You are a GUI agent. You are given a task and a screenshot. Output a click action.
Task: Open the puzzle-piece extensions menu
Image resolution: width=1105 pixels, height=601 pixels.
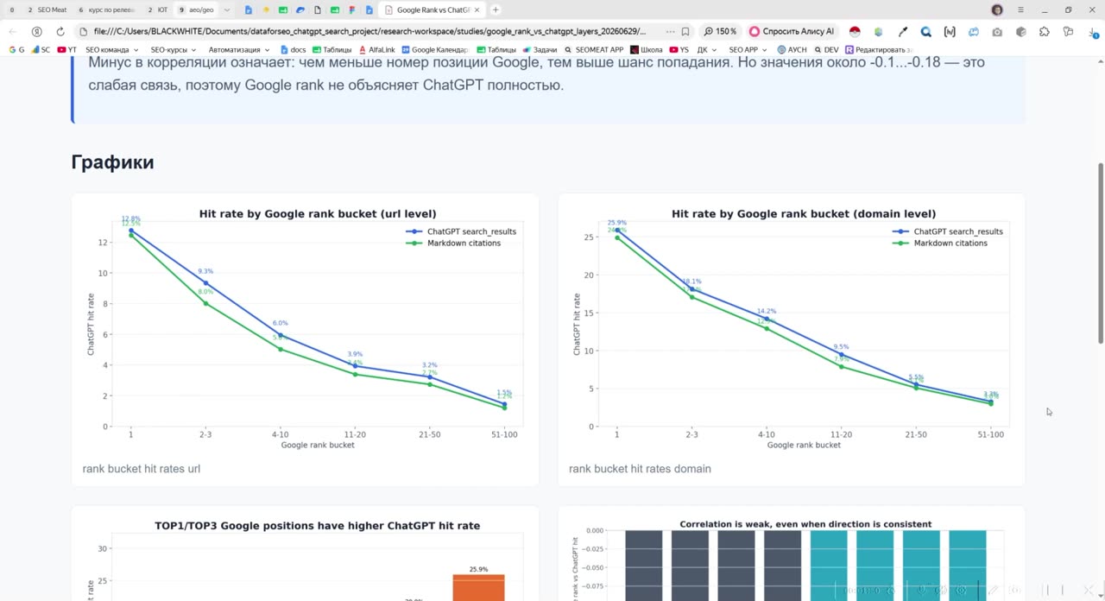1045,32
